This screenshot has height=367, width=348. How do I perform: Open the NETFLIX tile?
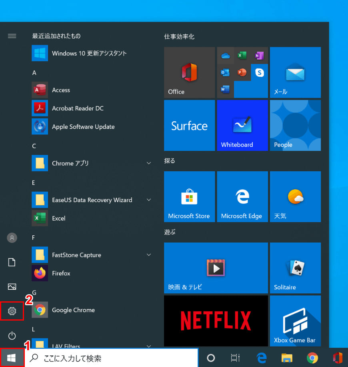click(216, 321)
